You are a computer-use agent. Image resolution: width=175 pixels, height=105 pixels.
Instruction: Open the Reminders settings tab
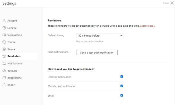[14, 56]
